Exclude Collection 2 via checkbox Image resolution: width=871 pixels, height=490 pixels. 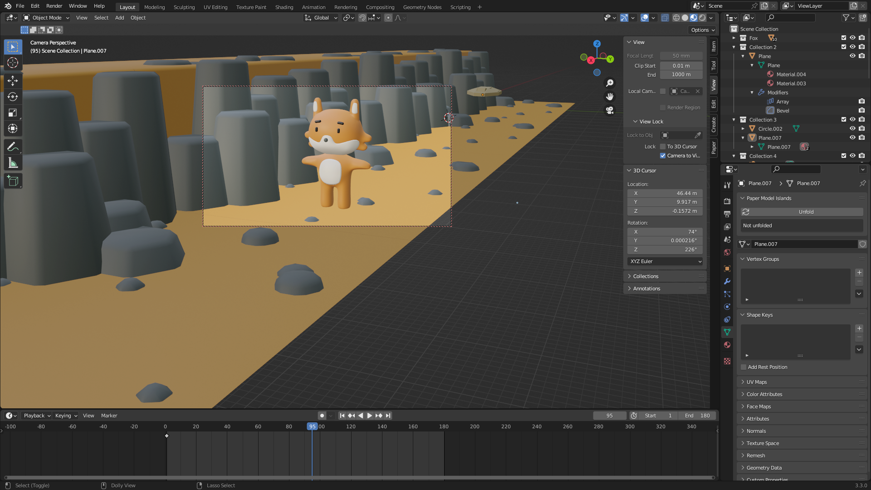(844, 47)
